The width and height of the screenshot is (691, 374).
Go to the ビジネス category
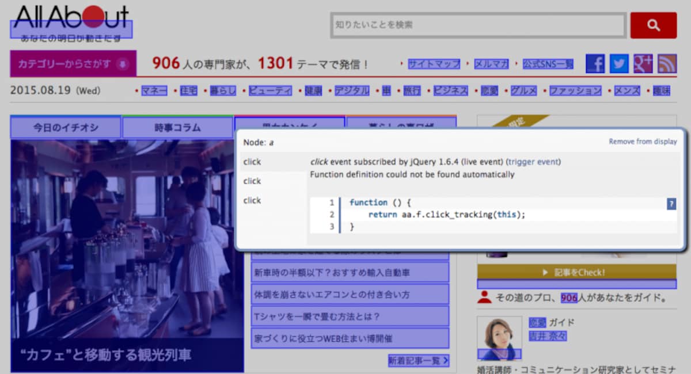[451, 91]
